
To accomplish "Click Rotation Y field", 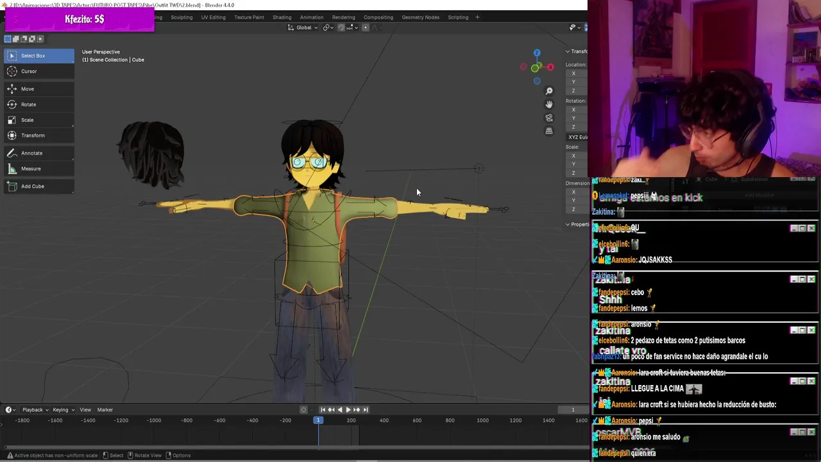I will tap(577, 118).
